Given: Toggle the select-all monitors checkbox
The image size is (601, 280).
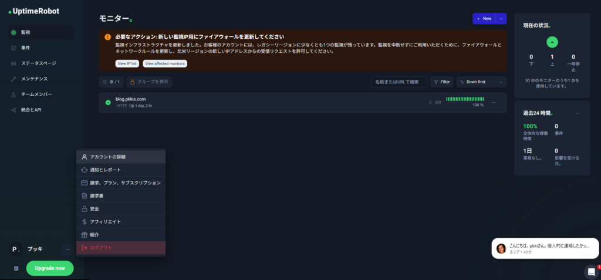Looking at the screenshot, I should pyautogui.click(x=104, y=82).
